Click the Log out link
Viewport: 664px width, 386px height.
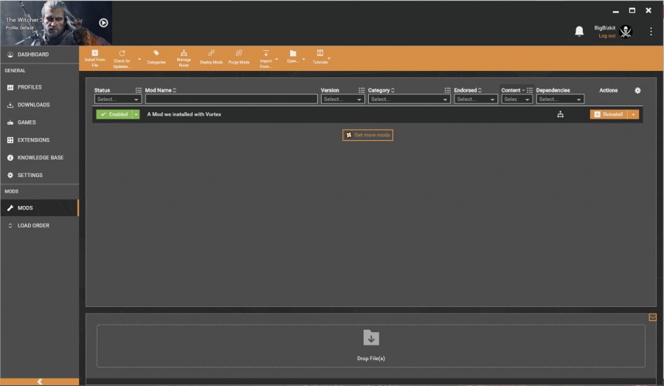pyautogui.click(x=607, y=36)
